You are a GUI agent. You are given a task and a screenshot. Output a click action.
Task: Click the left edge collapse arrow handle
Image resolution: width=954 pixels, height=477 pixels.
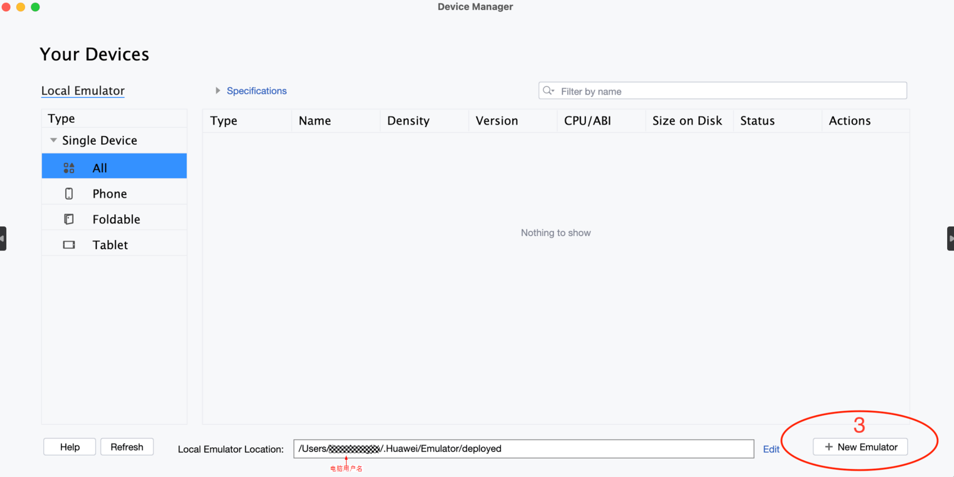[x=3, y=238]
